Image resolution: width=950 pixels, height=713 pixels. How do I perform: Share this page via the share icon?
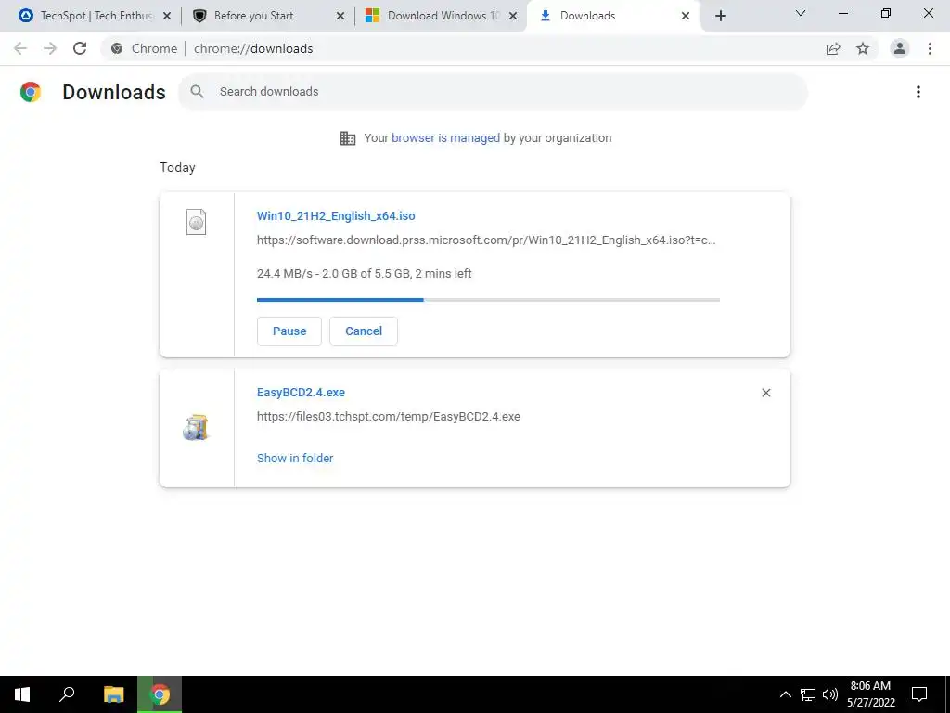click(x=833, y=48)
